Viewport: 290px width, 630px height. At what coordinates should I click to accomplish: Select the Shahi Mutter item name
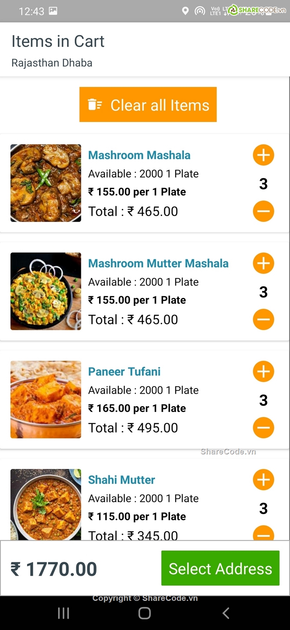coord(121,480)
